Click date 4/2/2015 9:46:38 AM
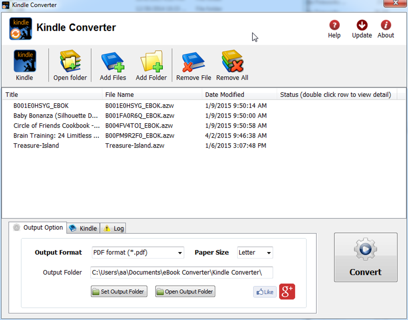 (236, 136)
